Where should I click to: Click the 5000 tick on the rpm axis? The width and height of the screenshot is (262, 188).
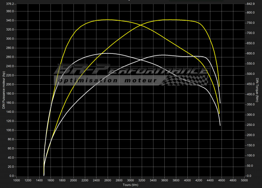(x=244, y=180)
